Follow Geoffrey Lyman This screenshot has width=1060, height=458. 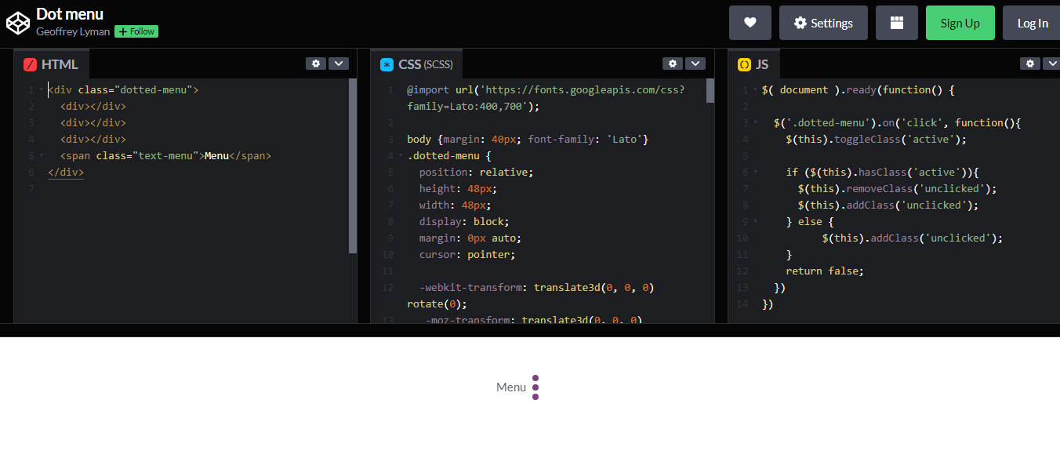(136, 31)
